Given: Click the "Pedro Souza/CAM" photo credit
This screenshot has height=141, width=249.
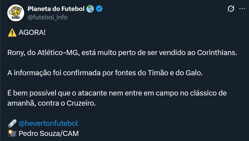Looking at the screenshot, I should coord(49,133).
